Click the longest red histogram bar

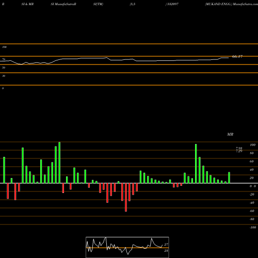click(x=126, y=197)
